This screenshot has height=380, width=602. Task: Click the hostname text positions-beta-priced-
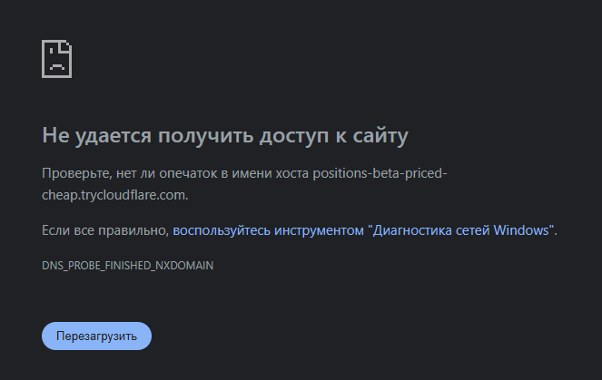(x=380, y=173)
